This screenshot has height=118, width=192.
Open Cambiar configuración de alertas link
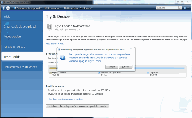pos(66,99)
